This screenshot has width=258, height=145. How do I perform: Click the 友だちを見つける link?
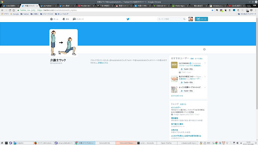[x=177, y=96]
